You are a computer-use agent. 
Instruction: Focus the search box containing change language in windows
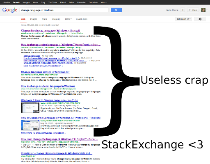pyautogui.click(x=64, y=10)
